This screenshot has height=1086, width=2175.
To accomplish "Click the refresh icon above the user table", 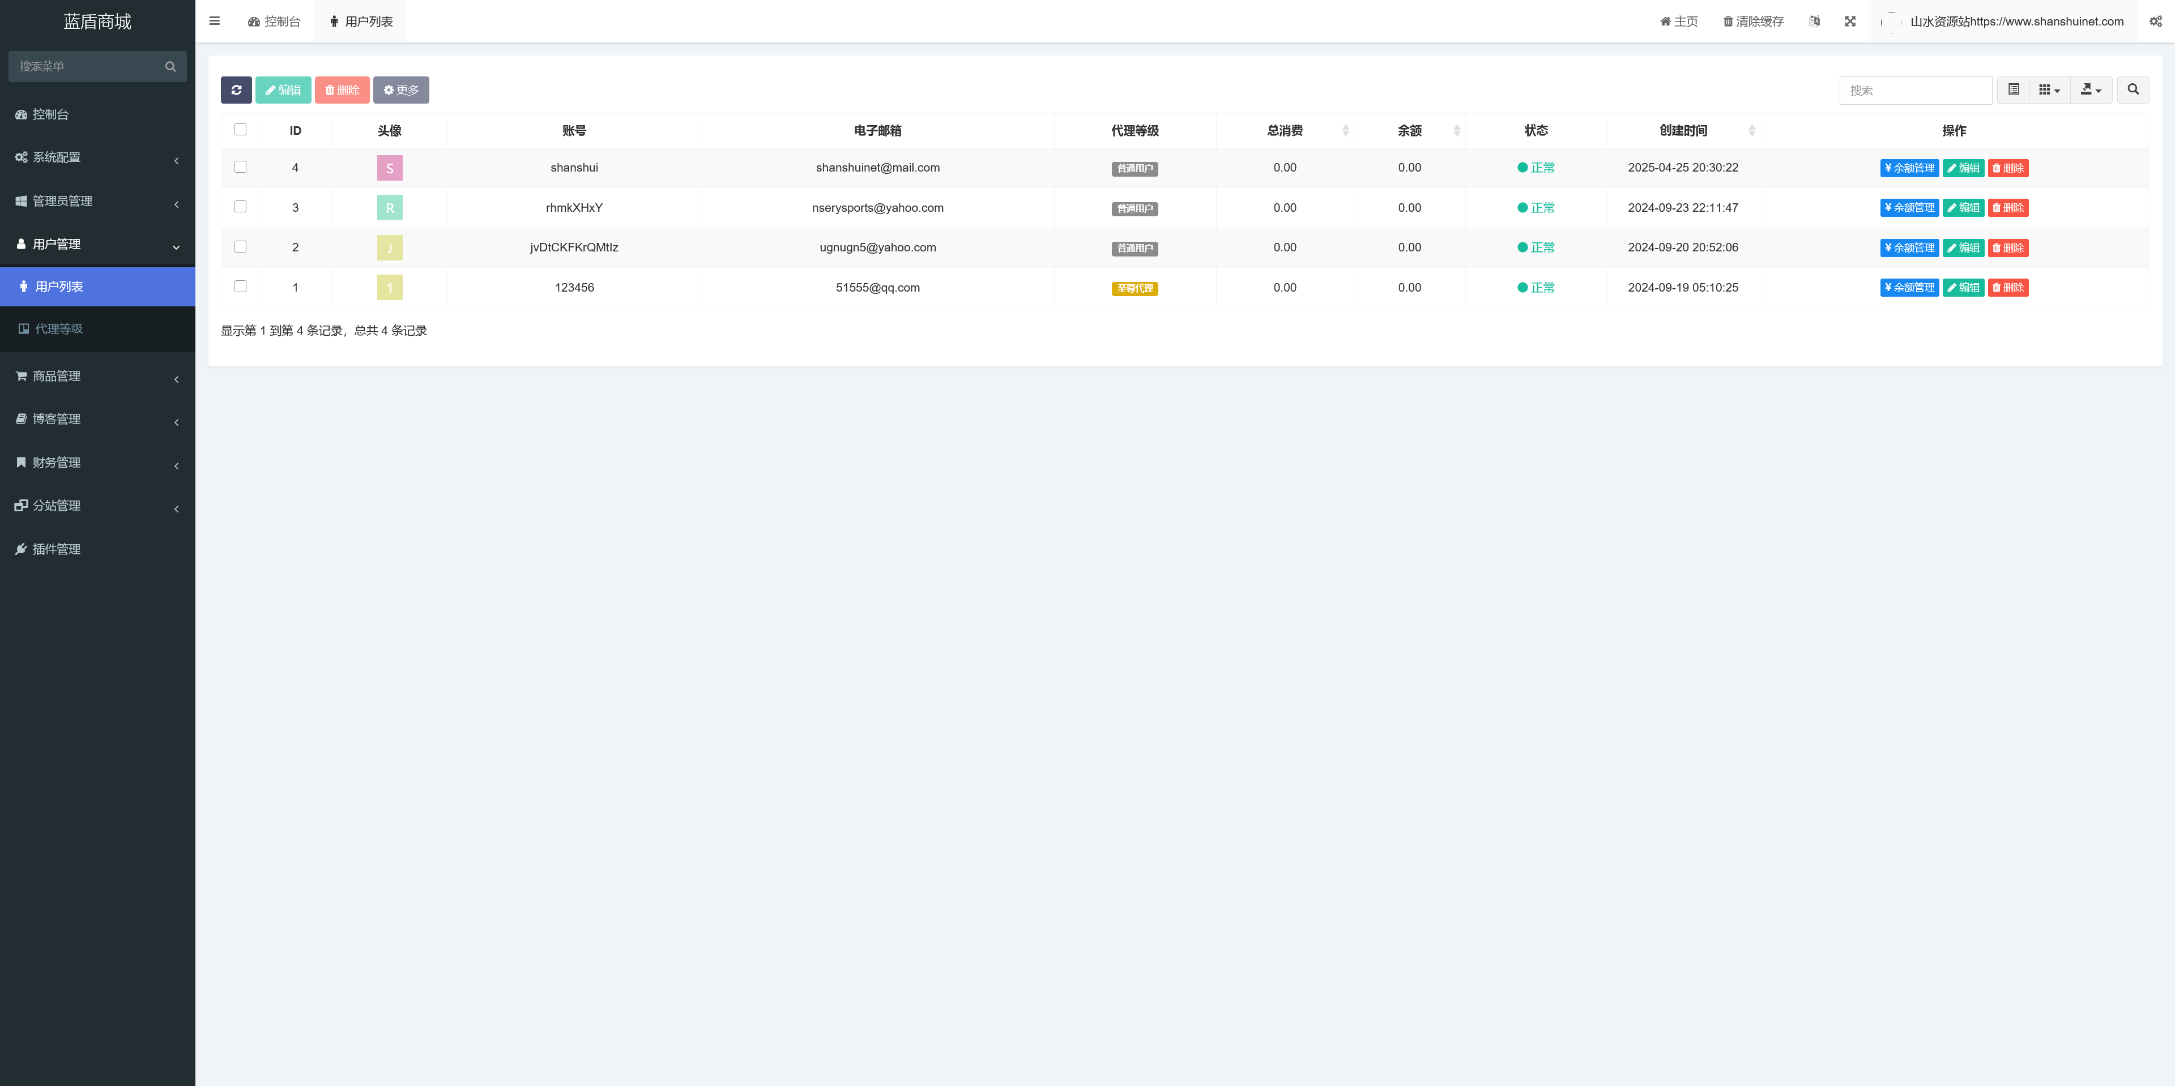I will 236,90.
